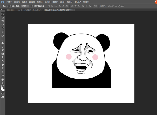Open the 图层 auto-select dropdown
Image resolution: width=157 pixels, height=115 pixels.
(x=25, y=6)
